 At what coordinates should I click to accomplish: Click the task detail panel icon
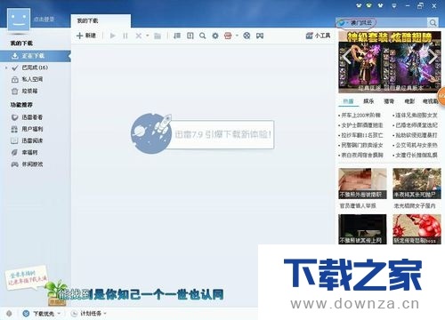(x=190, y=36)
